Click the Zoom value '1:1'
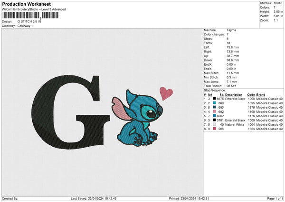This screenshot has height=202, width=285. tap(275, 20)
